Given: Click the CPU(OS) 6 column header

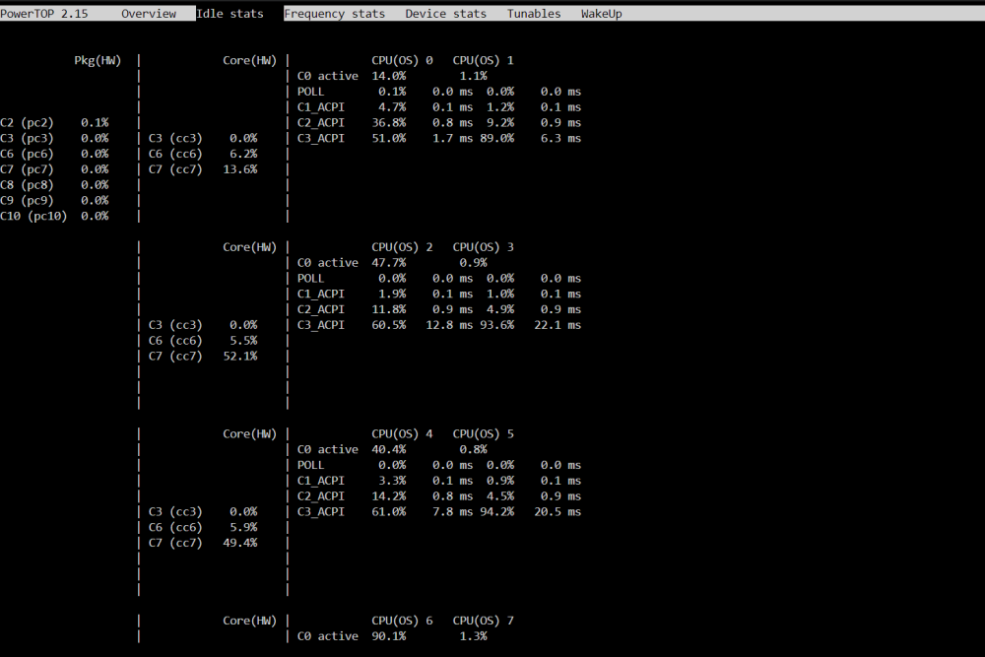Looking at the screenshot, I should tap(402, 621).
